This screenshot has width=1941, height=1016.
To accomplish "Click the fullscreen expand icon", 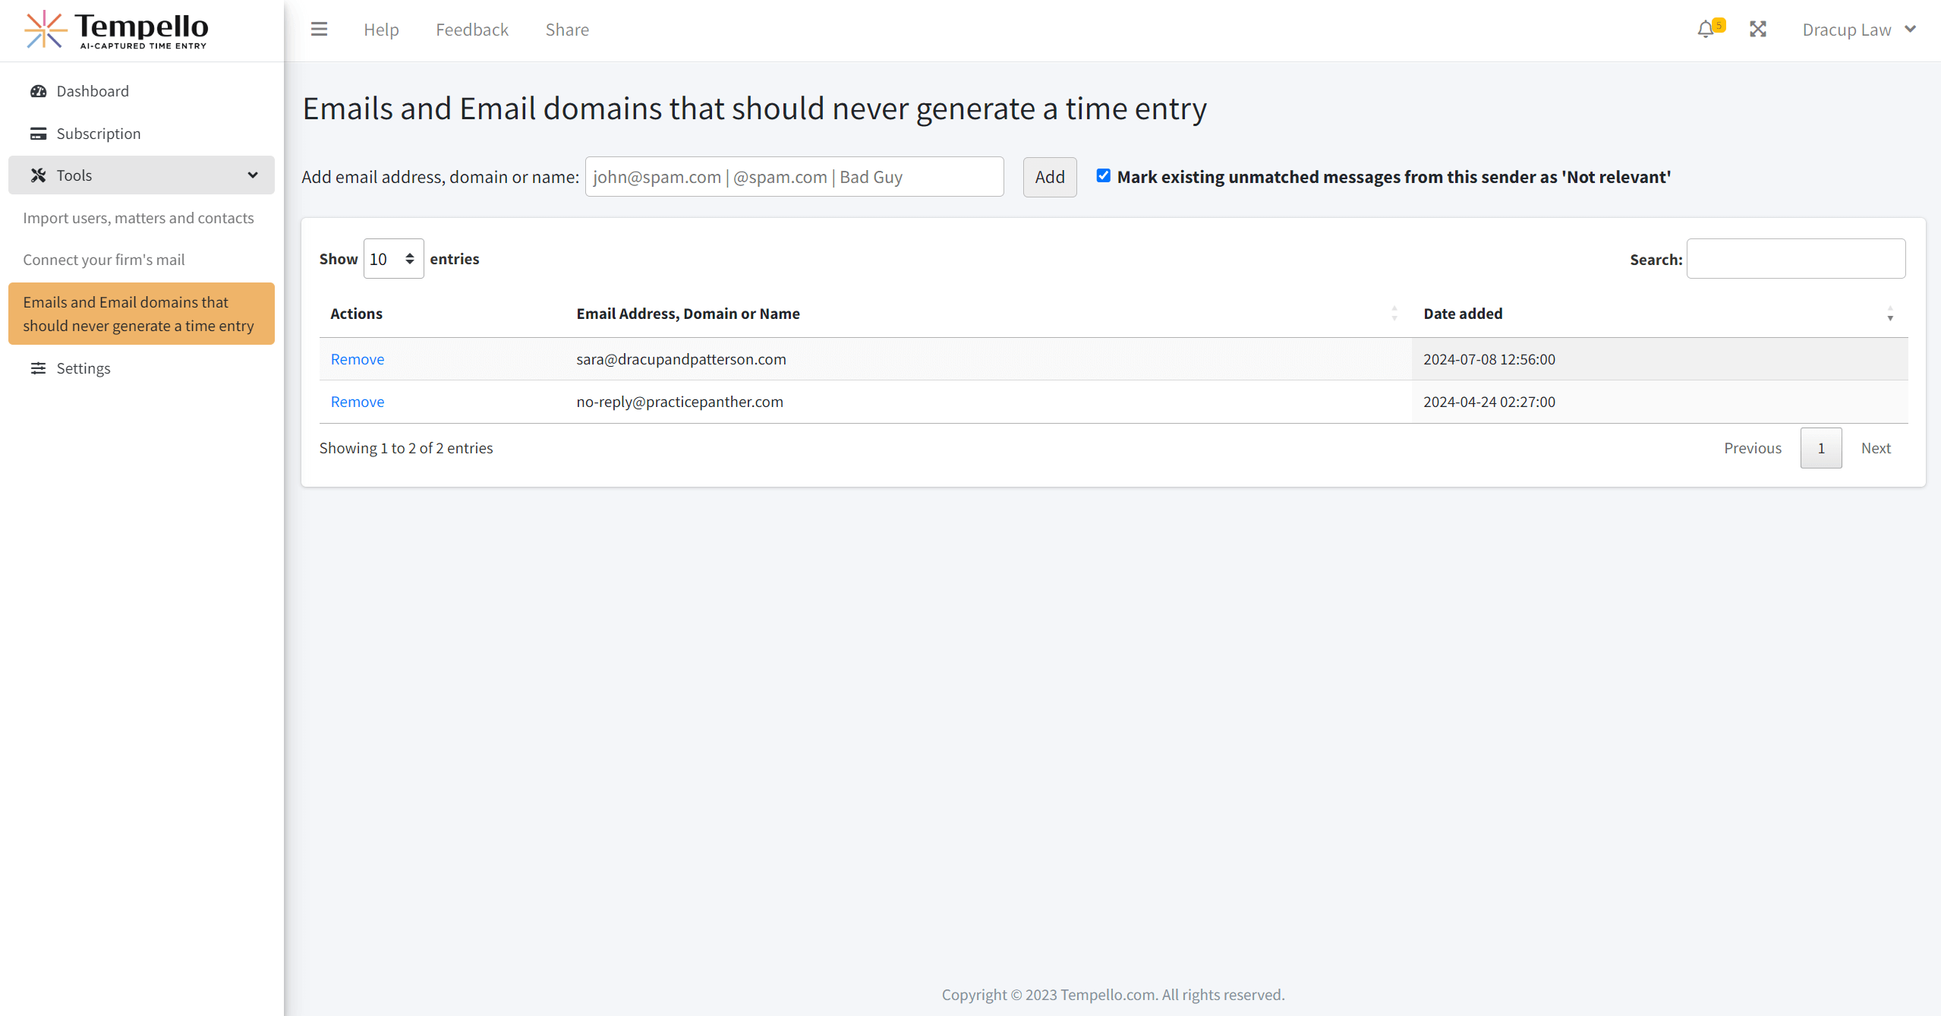I will point(1758,30).
